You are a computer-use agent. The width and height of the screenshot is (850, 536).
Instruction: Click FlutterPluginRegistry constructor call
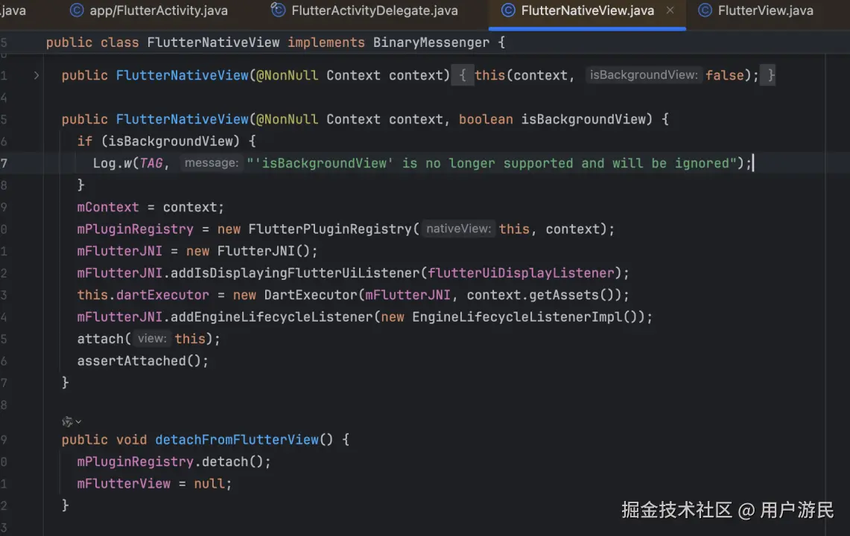(x=330, y=229)
